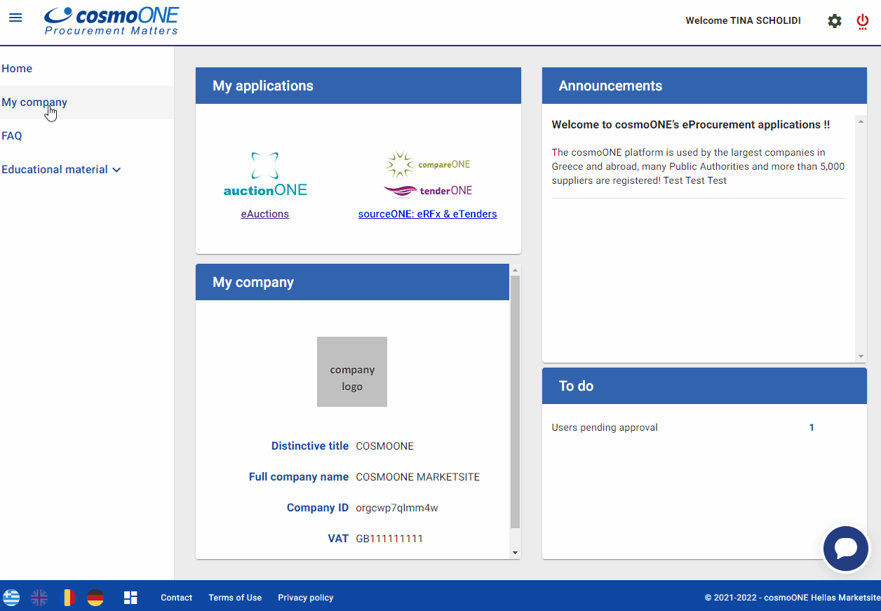Open the Terms of Use link
881x611 pixels.
tap(235, 598)
